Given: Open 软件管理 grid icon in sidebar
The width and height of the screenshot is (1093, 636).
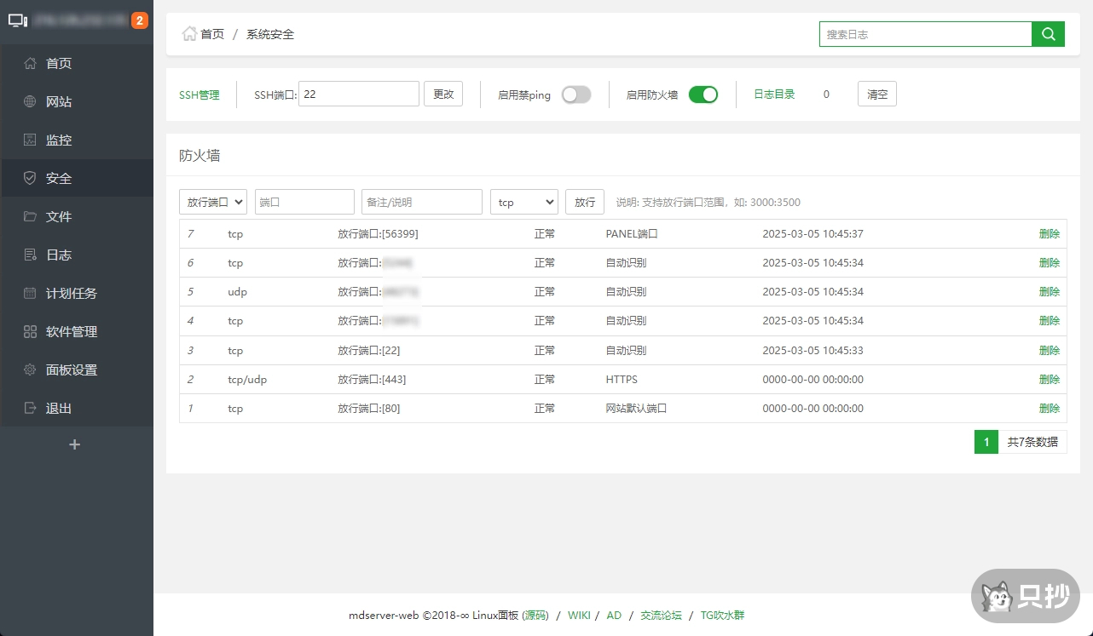Looking at the screenshot, I should tap(30, 332).
